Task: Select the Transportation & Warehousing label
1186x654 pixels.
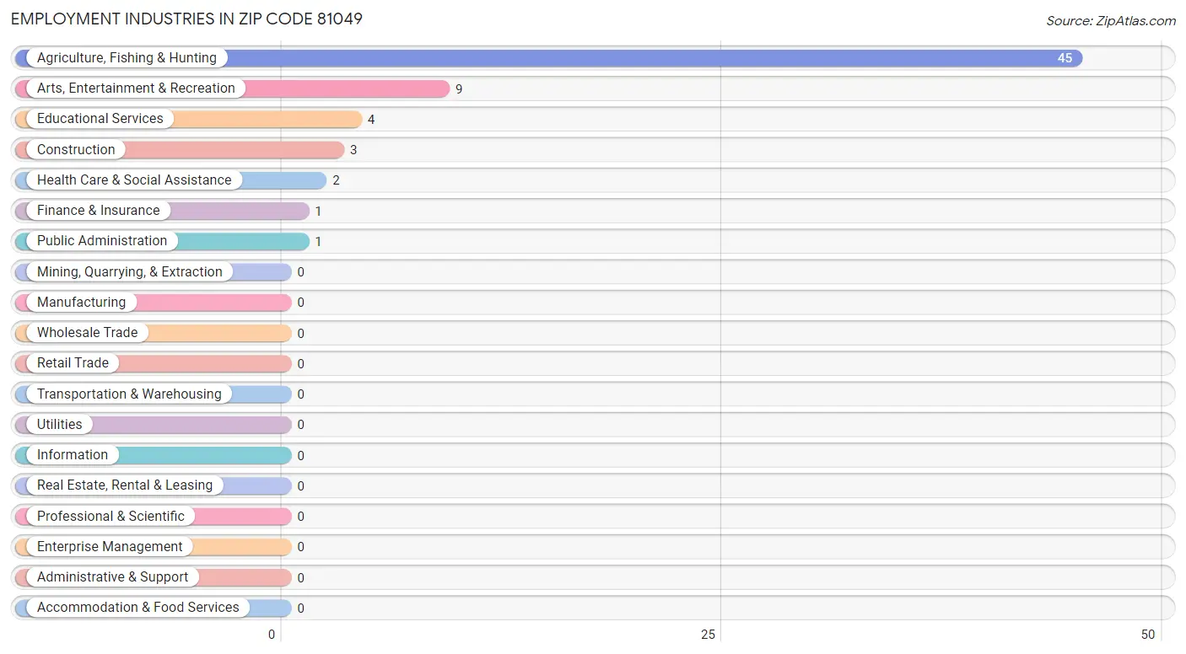Action: coord(129,394)
